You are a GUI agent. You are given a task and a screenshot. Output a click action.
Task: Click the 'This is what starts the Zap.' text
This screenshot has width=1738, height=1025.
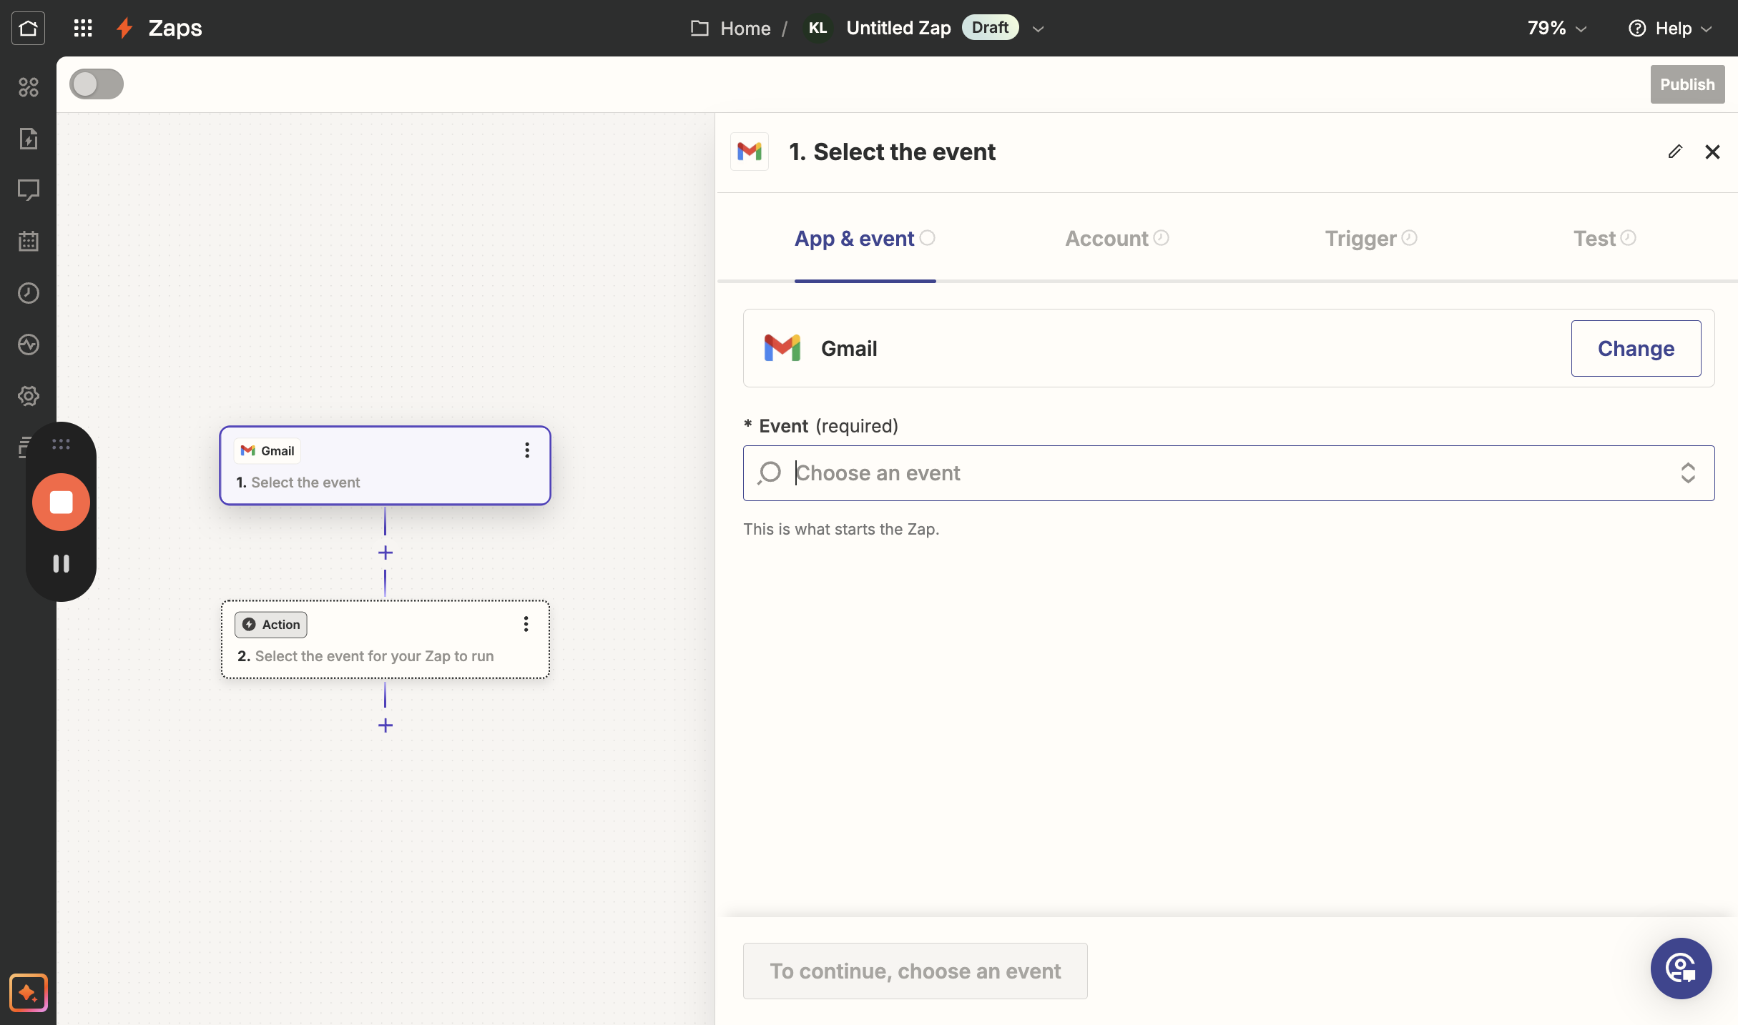coord(841,529)
